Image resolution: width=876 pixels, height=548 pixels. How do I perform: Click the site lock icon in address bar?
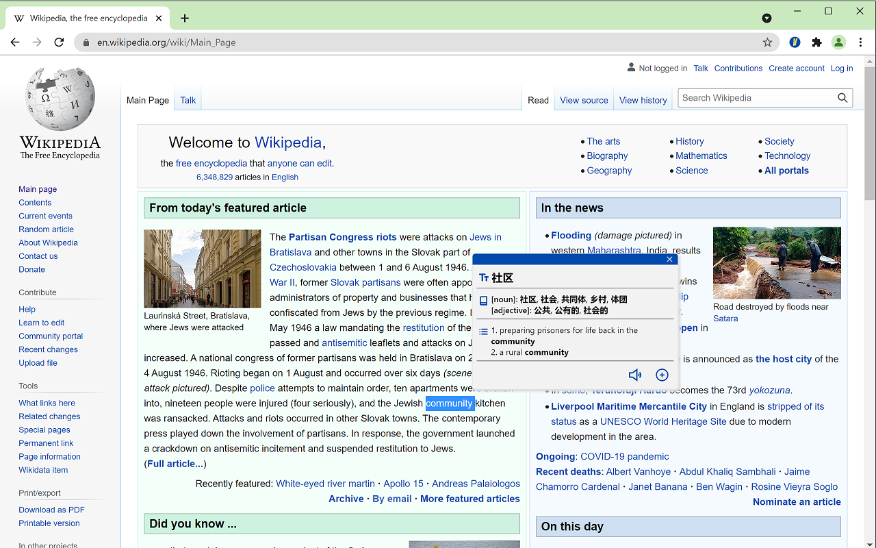pyautogui.click(x=86, y=42)
